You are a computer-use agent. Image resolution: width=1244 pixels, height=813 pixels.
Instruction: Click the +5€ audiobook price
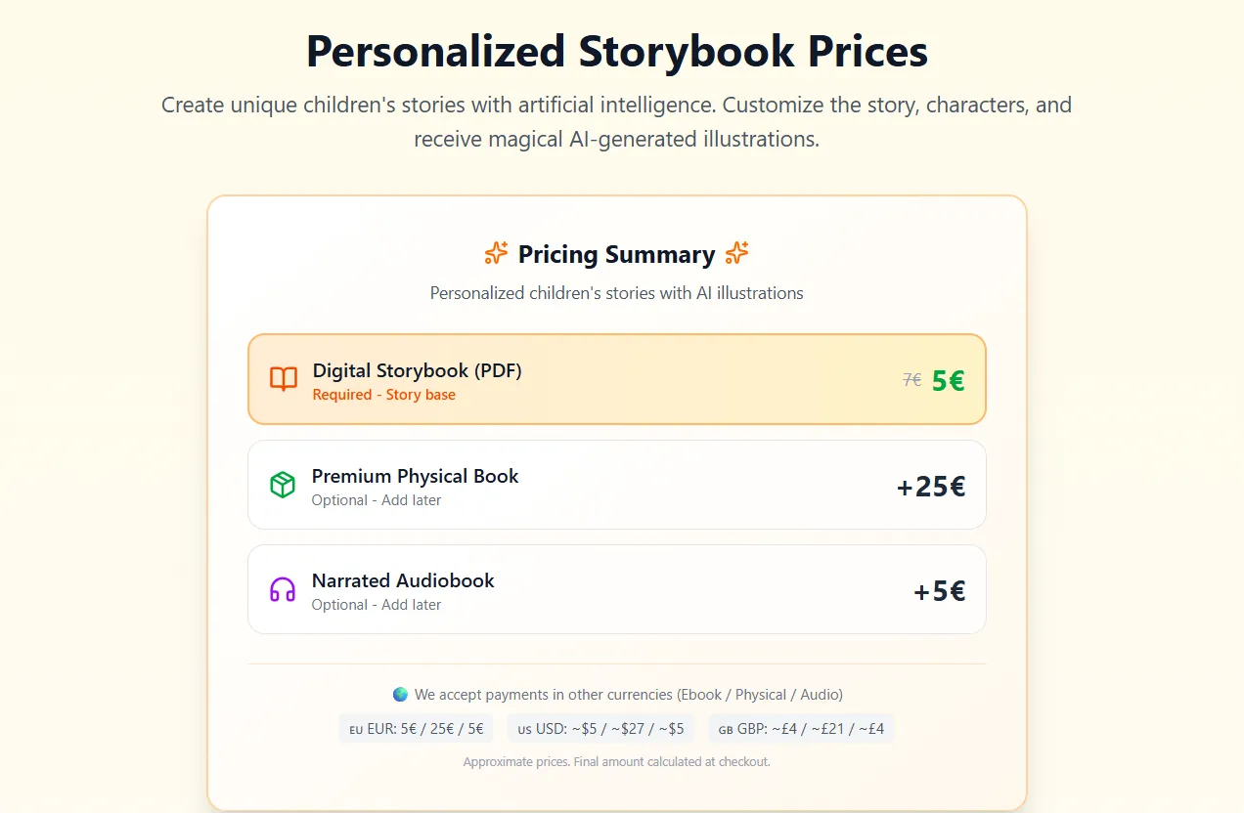(x=939, y=591)
